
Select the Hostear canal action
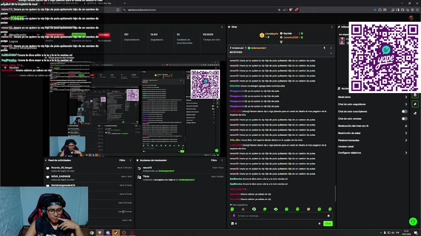pyautogui.click(x=346, y=147)
